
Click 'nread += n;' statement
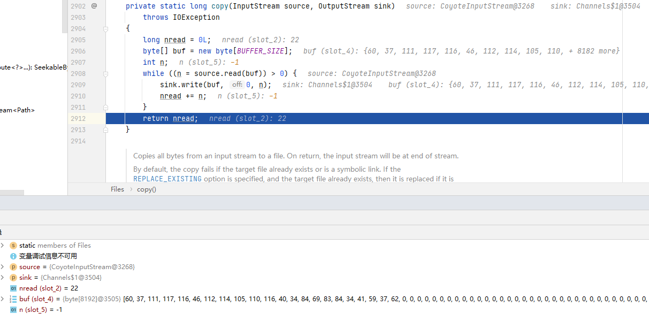[184, 96]
